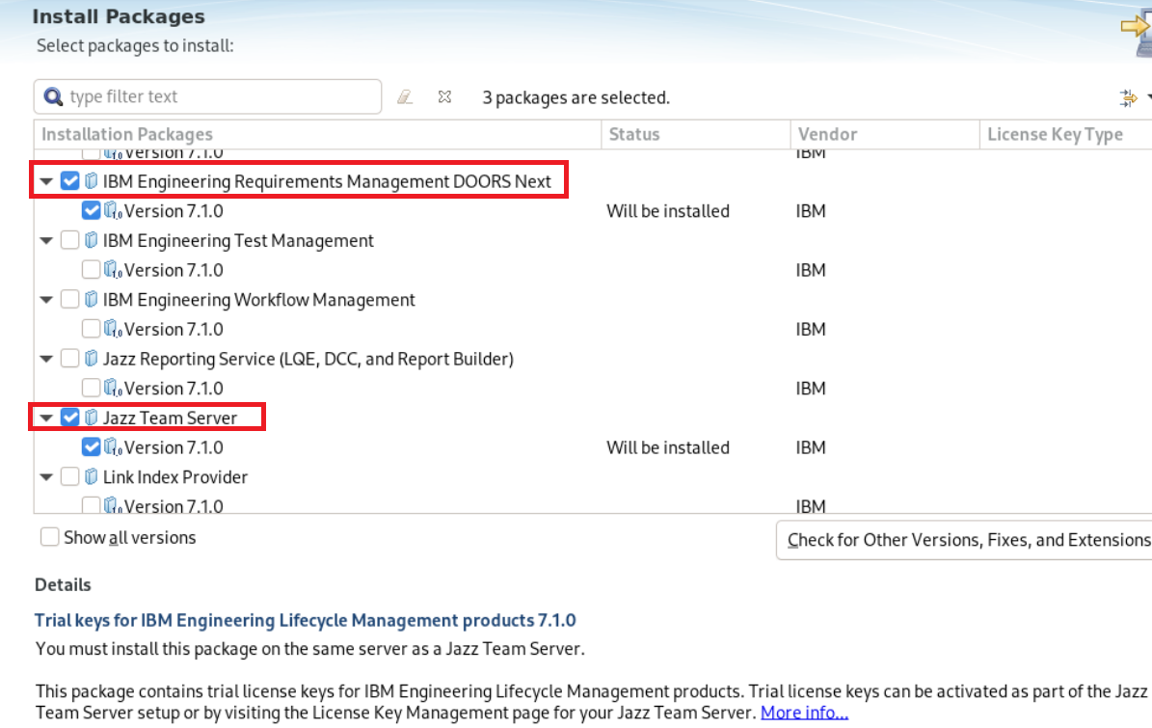Click the Link Index Provider package icon

tap(92, 477)
